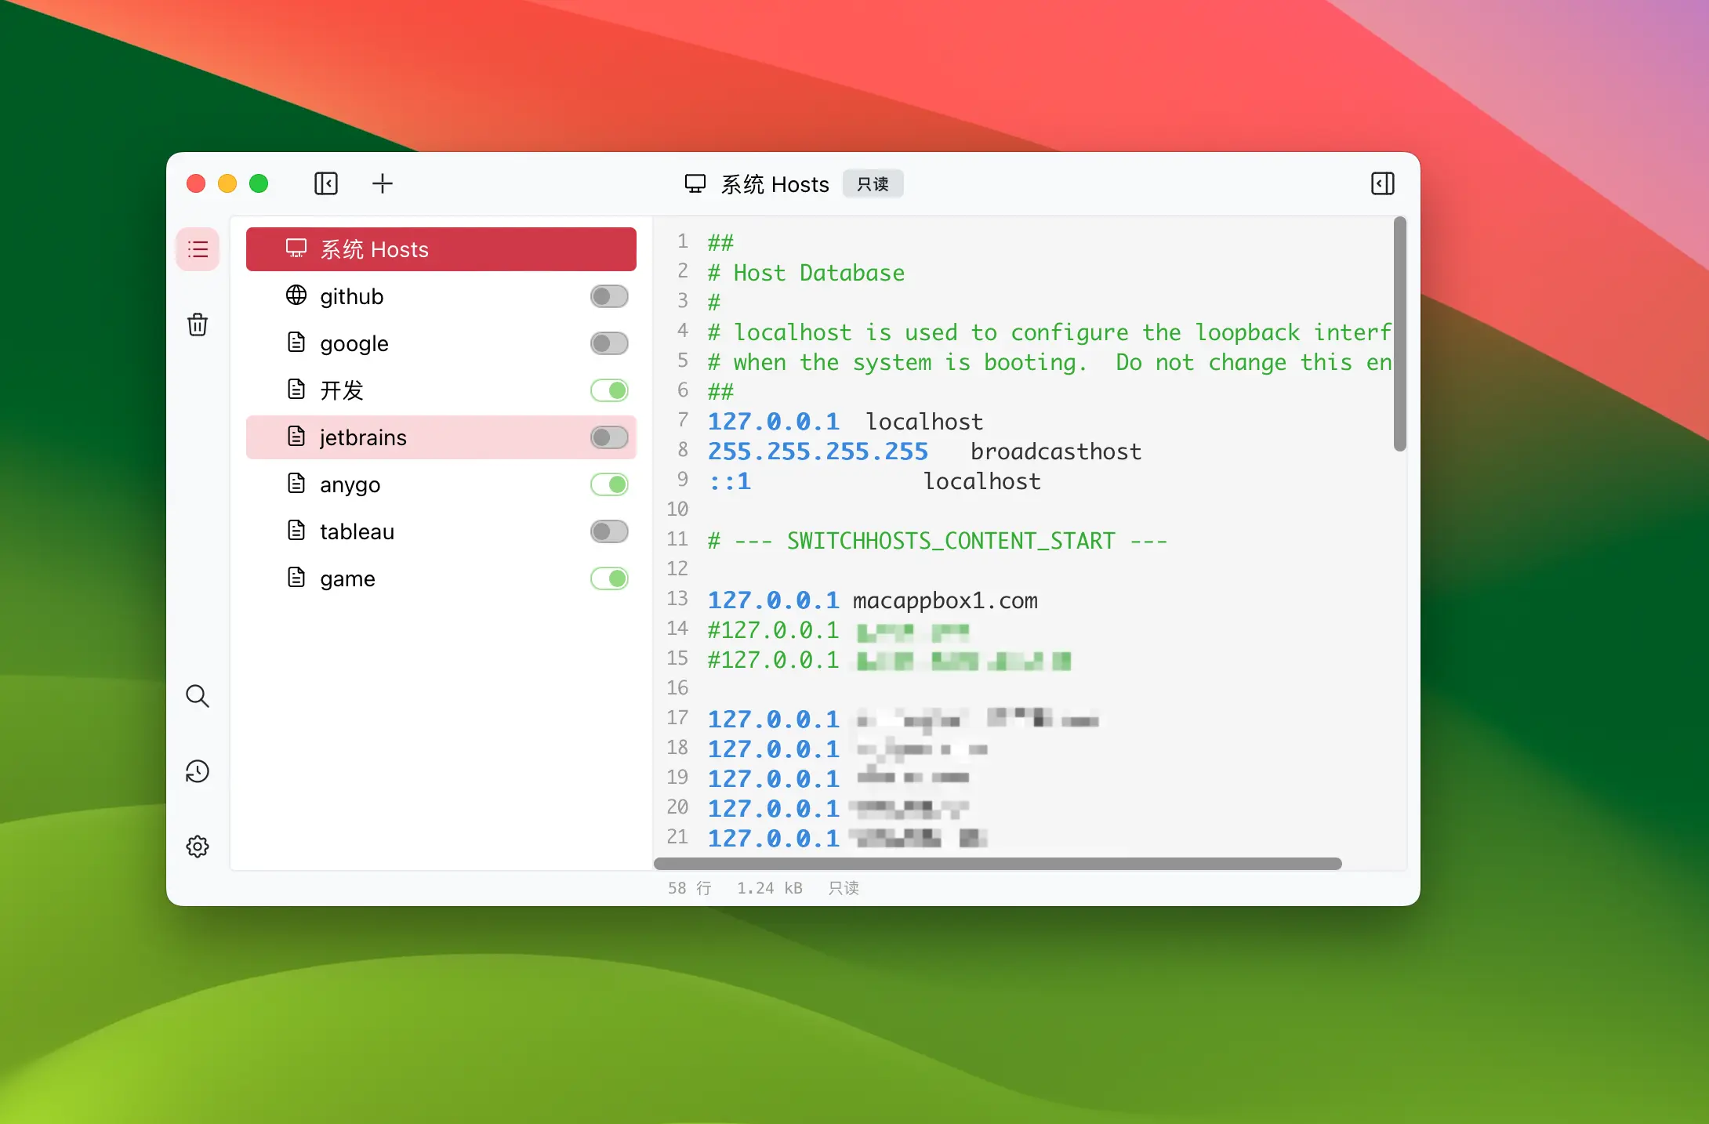
Task: Enable the github hosts toggle
Action: 609,296
